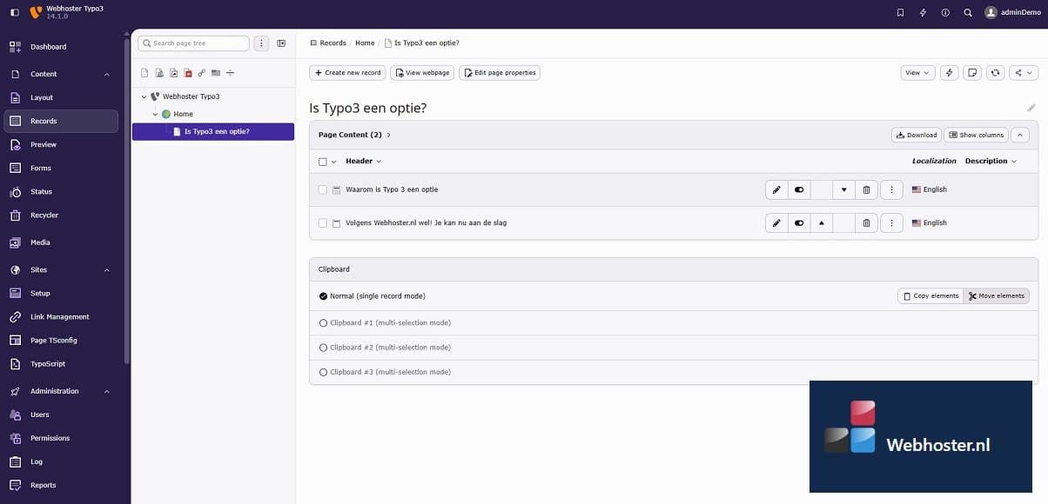Collapse the Home node in the page tree
1048x504 pixels.
pos(155,114)
